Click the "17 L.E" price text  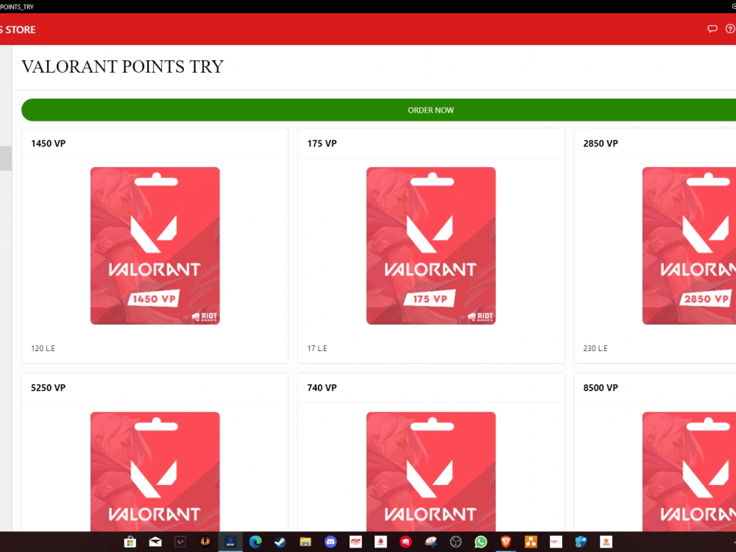pyautogui.click(x=317, y=348)
